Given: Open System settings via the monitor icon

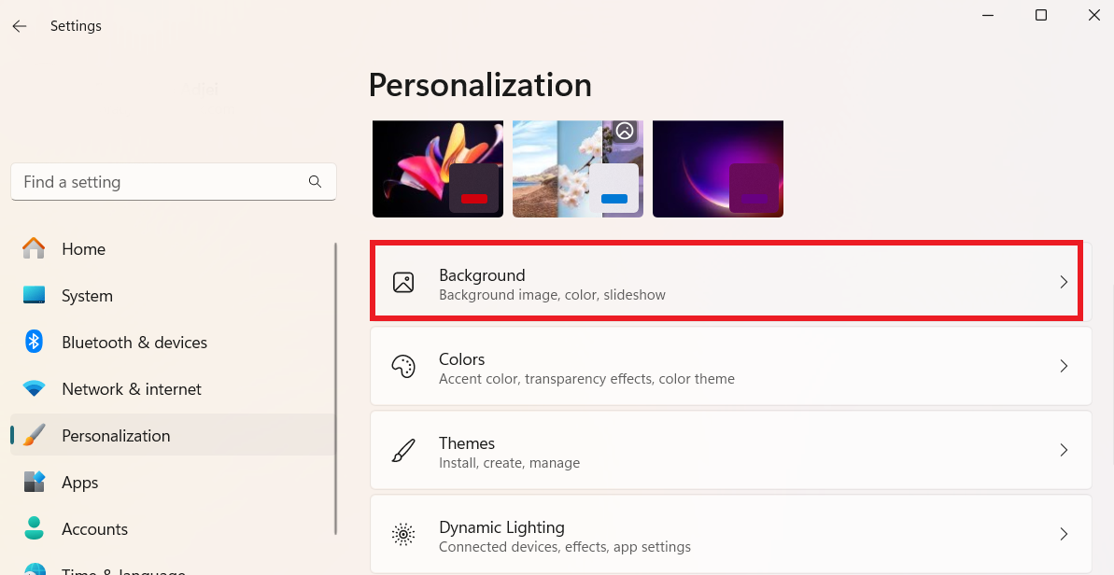Looking at the screenshot, I should tap(34, 295).
